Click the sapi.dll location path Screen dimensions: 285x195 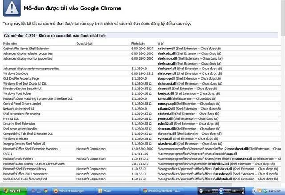(197, 154)
